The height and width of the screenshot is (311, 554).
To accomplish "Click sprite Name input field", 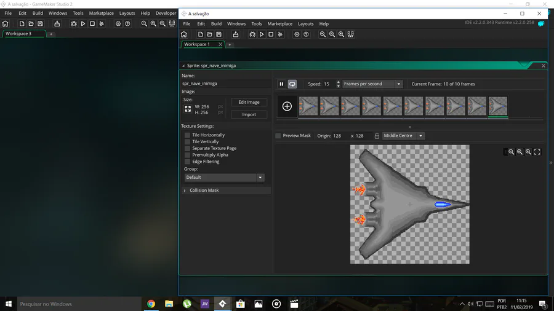I will tap(226, 84).
